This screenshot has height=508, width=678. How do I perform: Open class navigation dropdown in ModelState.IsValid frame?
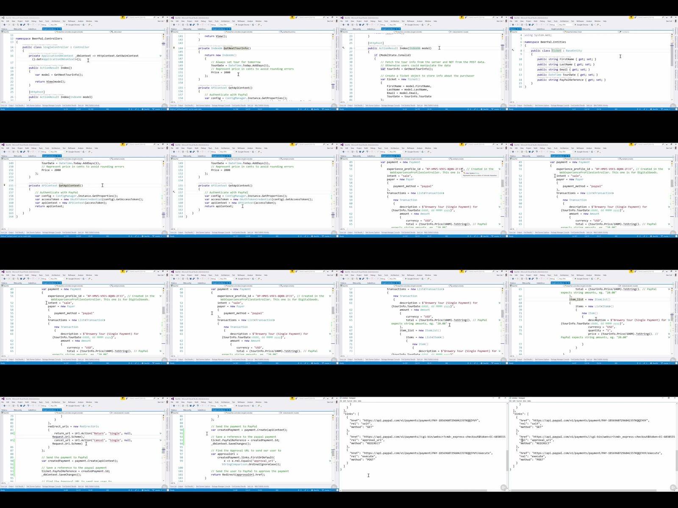(422, 32)
